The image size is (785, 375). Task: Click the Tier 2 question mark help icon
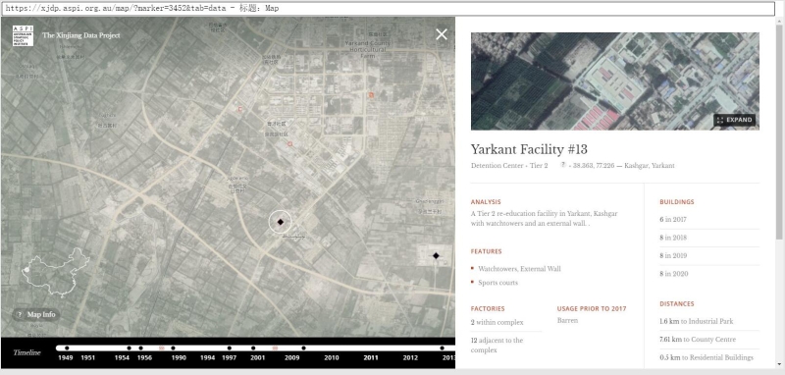tap(562, 165)
